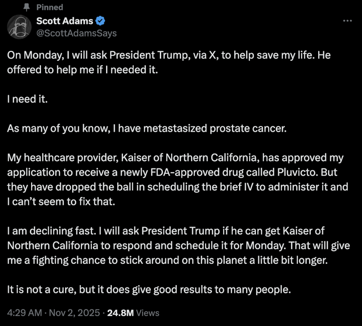Open Scott Adams' profile avatar
The width and height of the screenshot is (362, 326).
point(19,27)
